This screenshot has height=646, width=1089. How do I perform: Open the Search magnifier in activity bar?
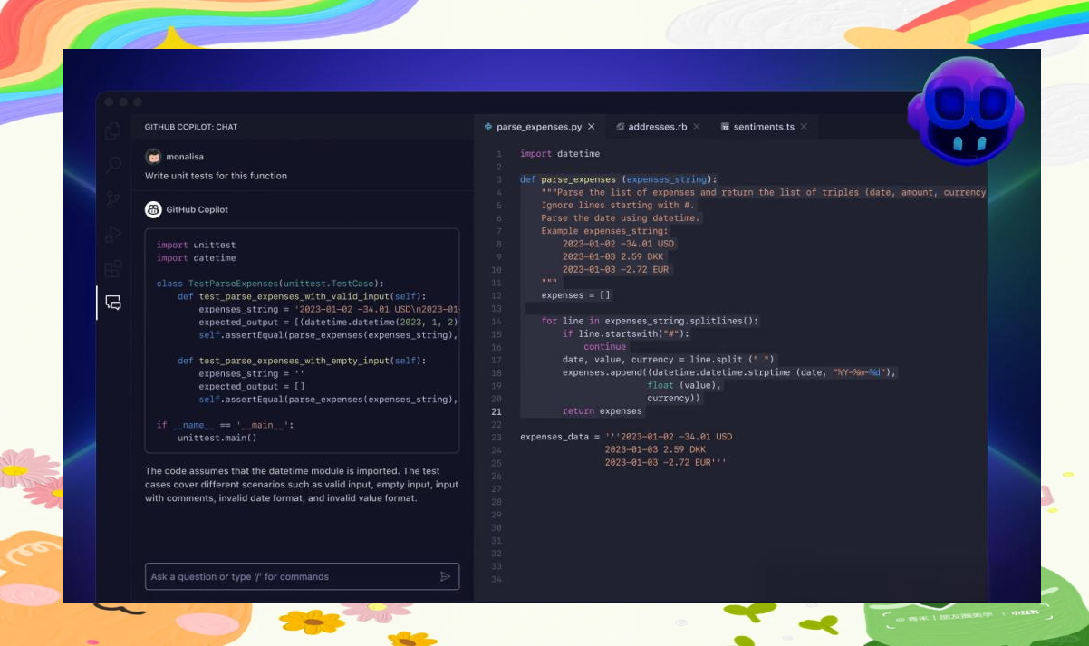[x=113, y=165]
